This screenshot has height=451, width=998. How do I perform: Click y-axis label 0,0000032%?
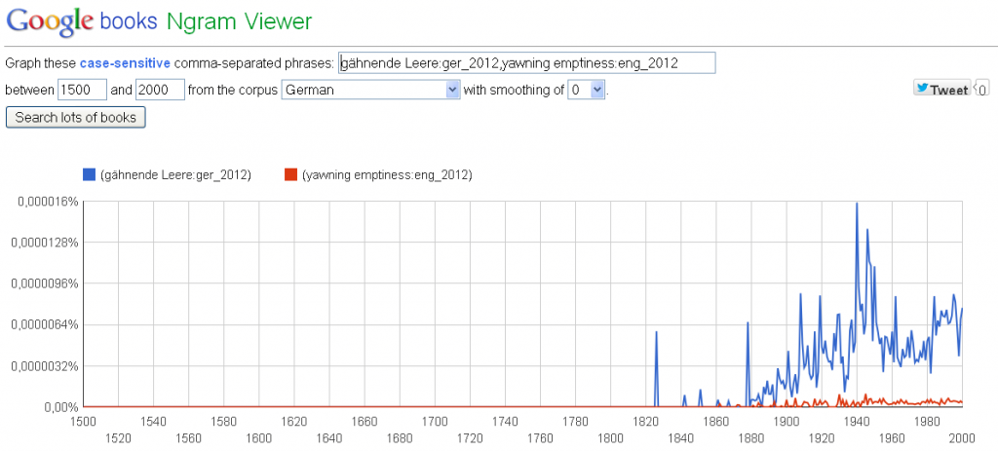tap(45, 366)
